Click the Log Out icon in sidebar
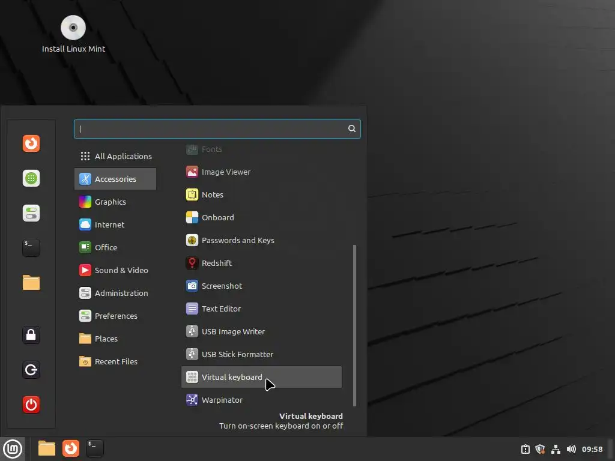 tap(31, 370)
